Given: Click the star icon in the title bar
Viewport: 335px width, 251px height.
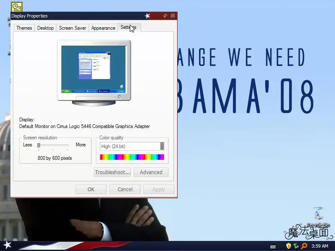Looking at the screenshot, I should pyautogui.click(x=147, y=16).
